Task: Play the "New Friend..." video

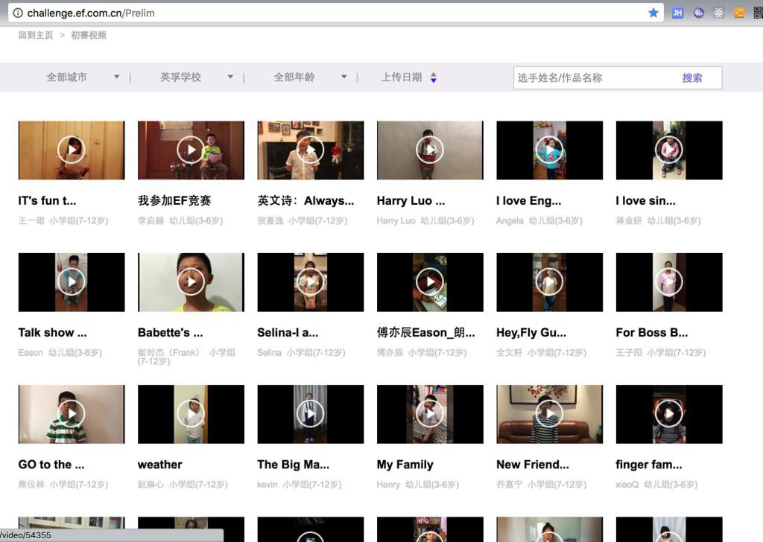Action: pyautogui.click(x=549, y=414)
